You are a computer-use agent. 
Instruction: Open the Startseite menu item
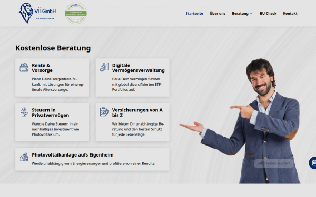tap(194, 14)
